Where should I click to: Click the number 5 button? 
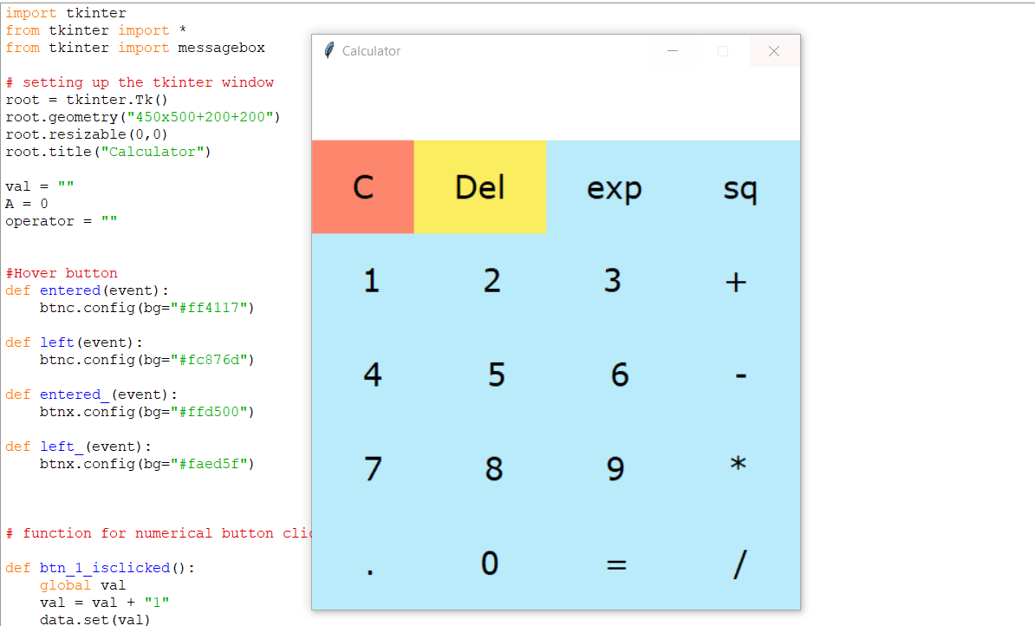coord(493,375)
